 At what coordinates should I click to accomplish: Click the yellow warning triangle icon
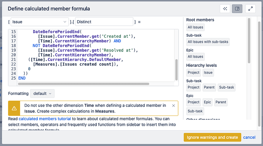click(14, 108)
